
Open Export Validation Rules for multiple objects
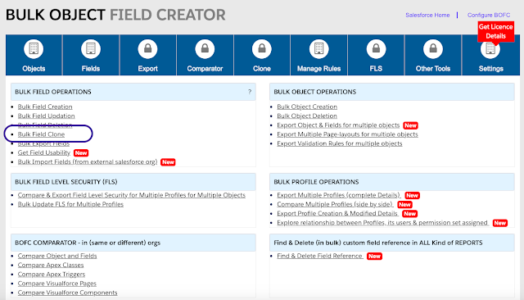pyautogui.click(x=340, y=143)
